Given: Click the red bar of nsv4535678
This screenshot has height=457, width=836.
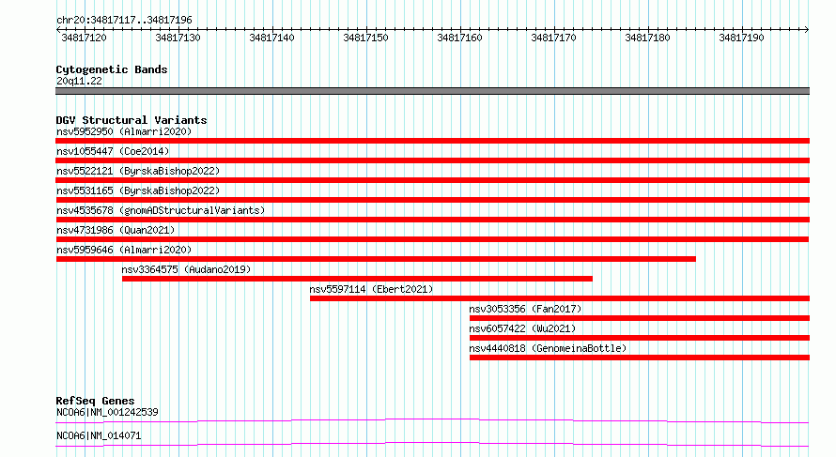Looking at the screenshot, I should 432,220.
